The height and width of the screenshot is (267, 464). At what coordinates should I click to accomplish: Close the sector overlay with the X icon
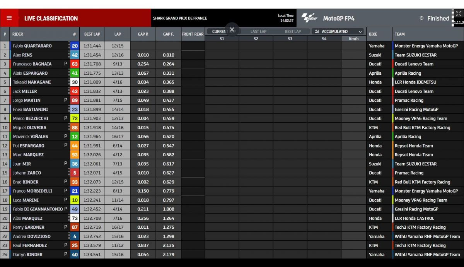pyautogui.click(x=232, y=29)
